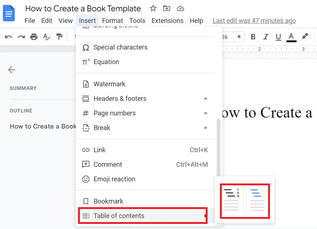
Task: Star the document
Action: point(153,8)
